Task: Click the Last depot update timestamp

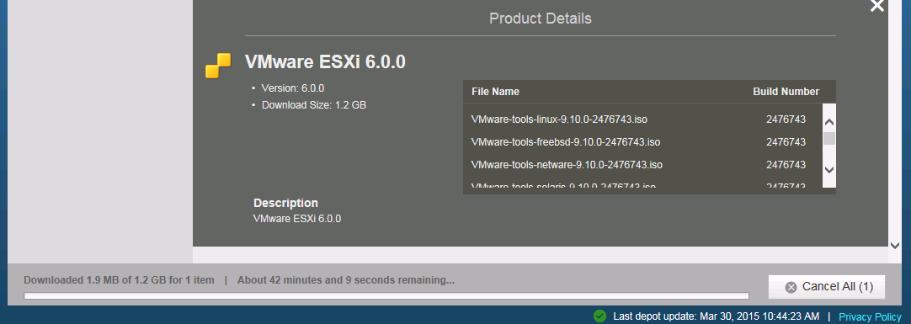Action: [717, 316]
